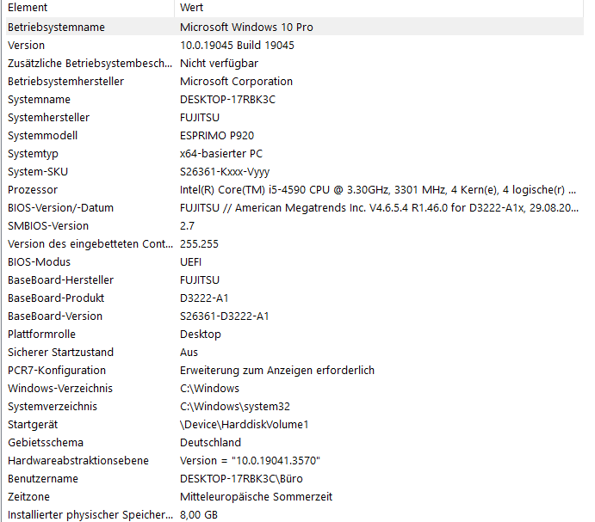Select the Hardwareabstraktionsebene row
Image resolution: width=595 pixels, height=522 pixels.
click(x=294, y=461)
